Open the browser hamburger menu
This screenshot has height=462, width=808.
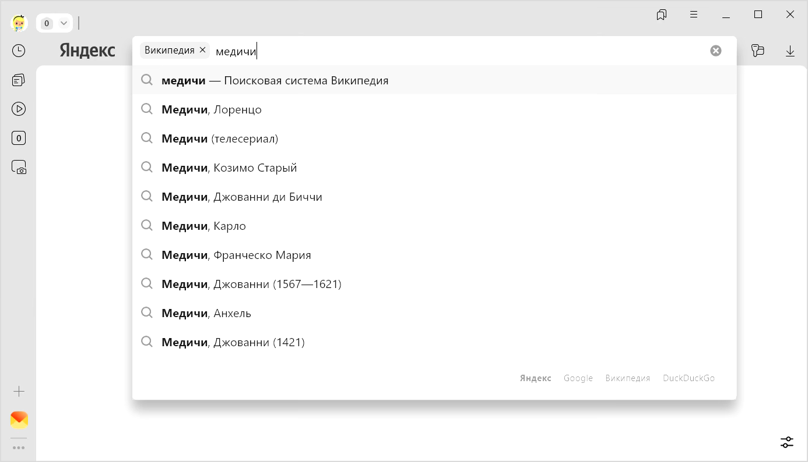point(694,15)
